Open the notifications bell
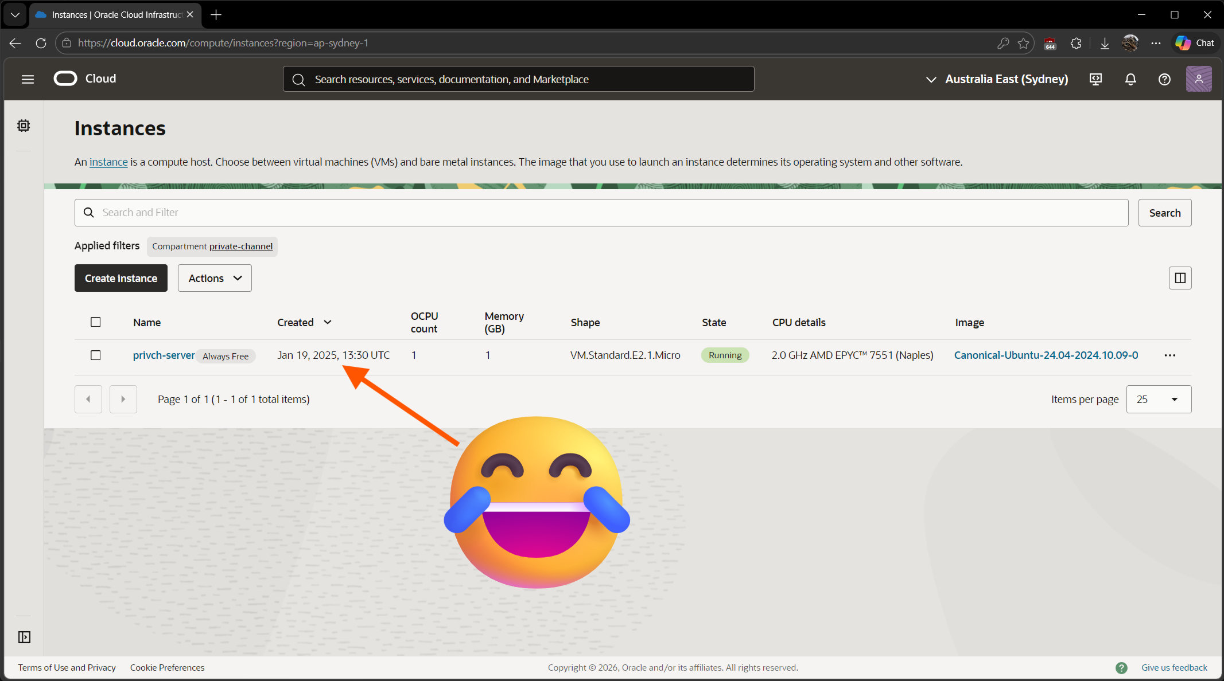 [x=1130, y=79]
